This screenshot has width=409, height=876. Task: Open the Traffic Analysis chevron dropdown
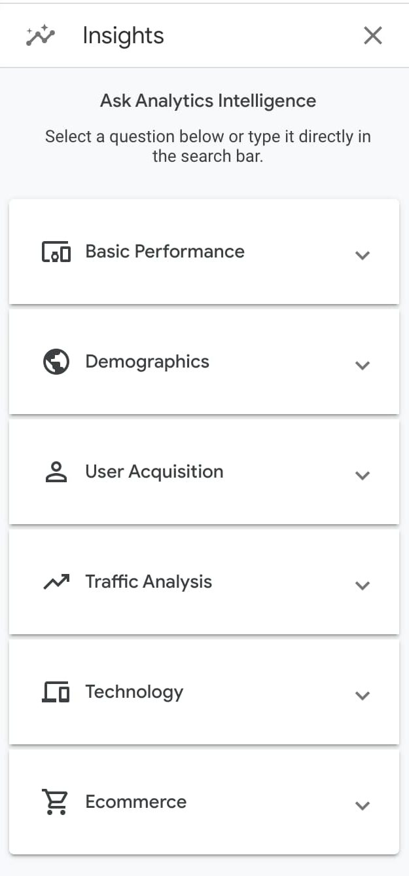[363, 585]
